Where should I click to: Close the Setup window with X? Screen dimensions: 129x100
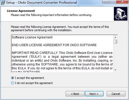click(x=123, y=2)
